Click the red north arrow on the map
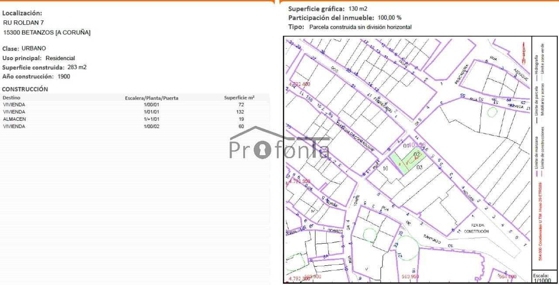 [522, 52]
